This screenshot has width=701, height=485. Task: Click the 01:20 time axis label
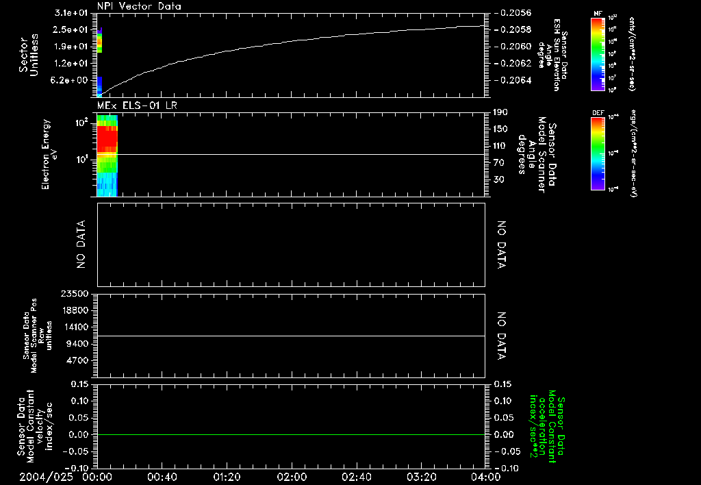(227, 477)
